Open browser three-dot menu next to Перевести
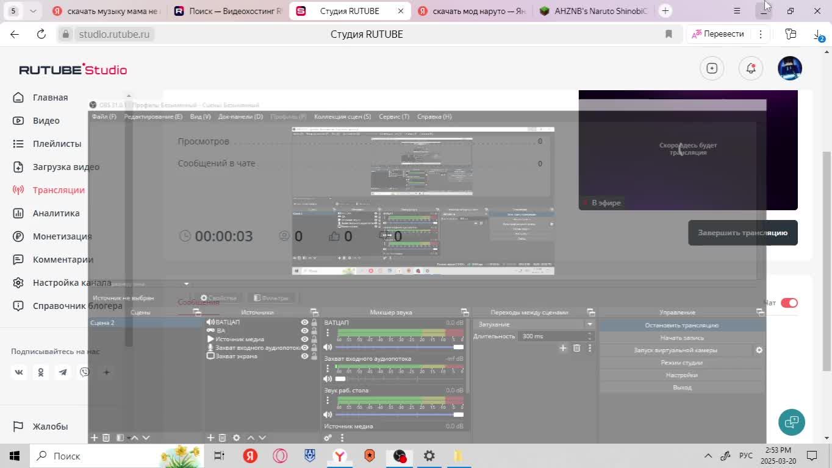This screenshot has width=832, height=468. tap(761, 34)
